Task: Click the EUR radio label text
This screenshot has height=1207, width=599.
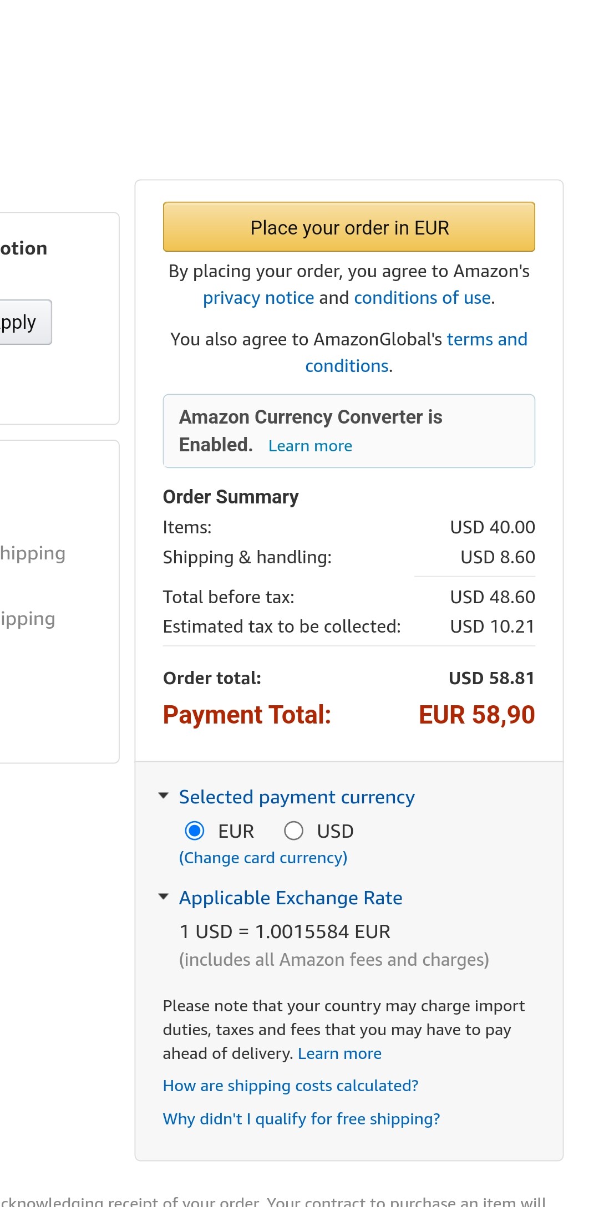Action: coord(236,831)
